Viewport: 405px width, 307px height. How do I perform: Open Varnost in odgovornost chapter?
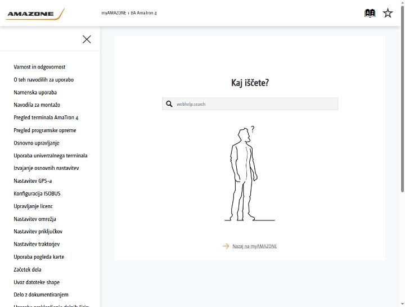coord(39,67)
